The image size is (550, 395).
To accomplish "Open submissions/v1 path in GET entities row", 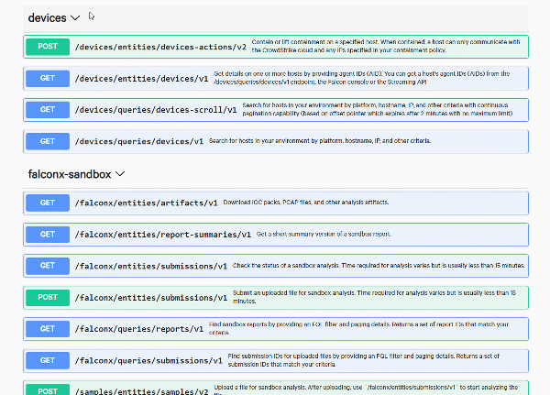I will tap(151, 267).
